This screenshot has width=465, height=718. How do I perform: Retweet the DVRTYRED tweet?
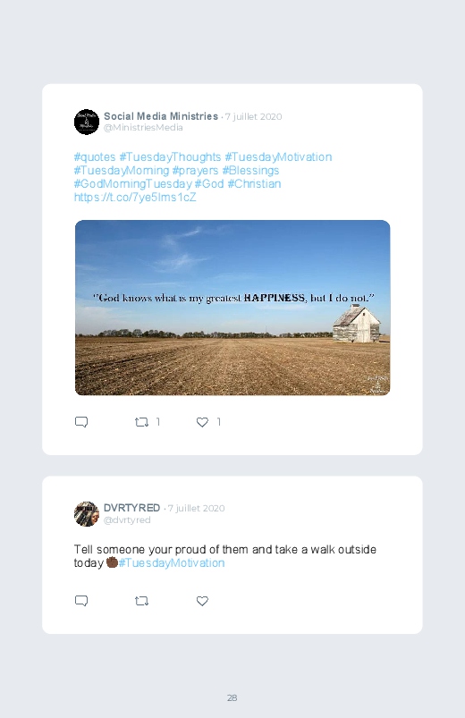click(141, 601)
